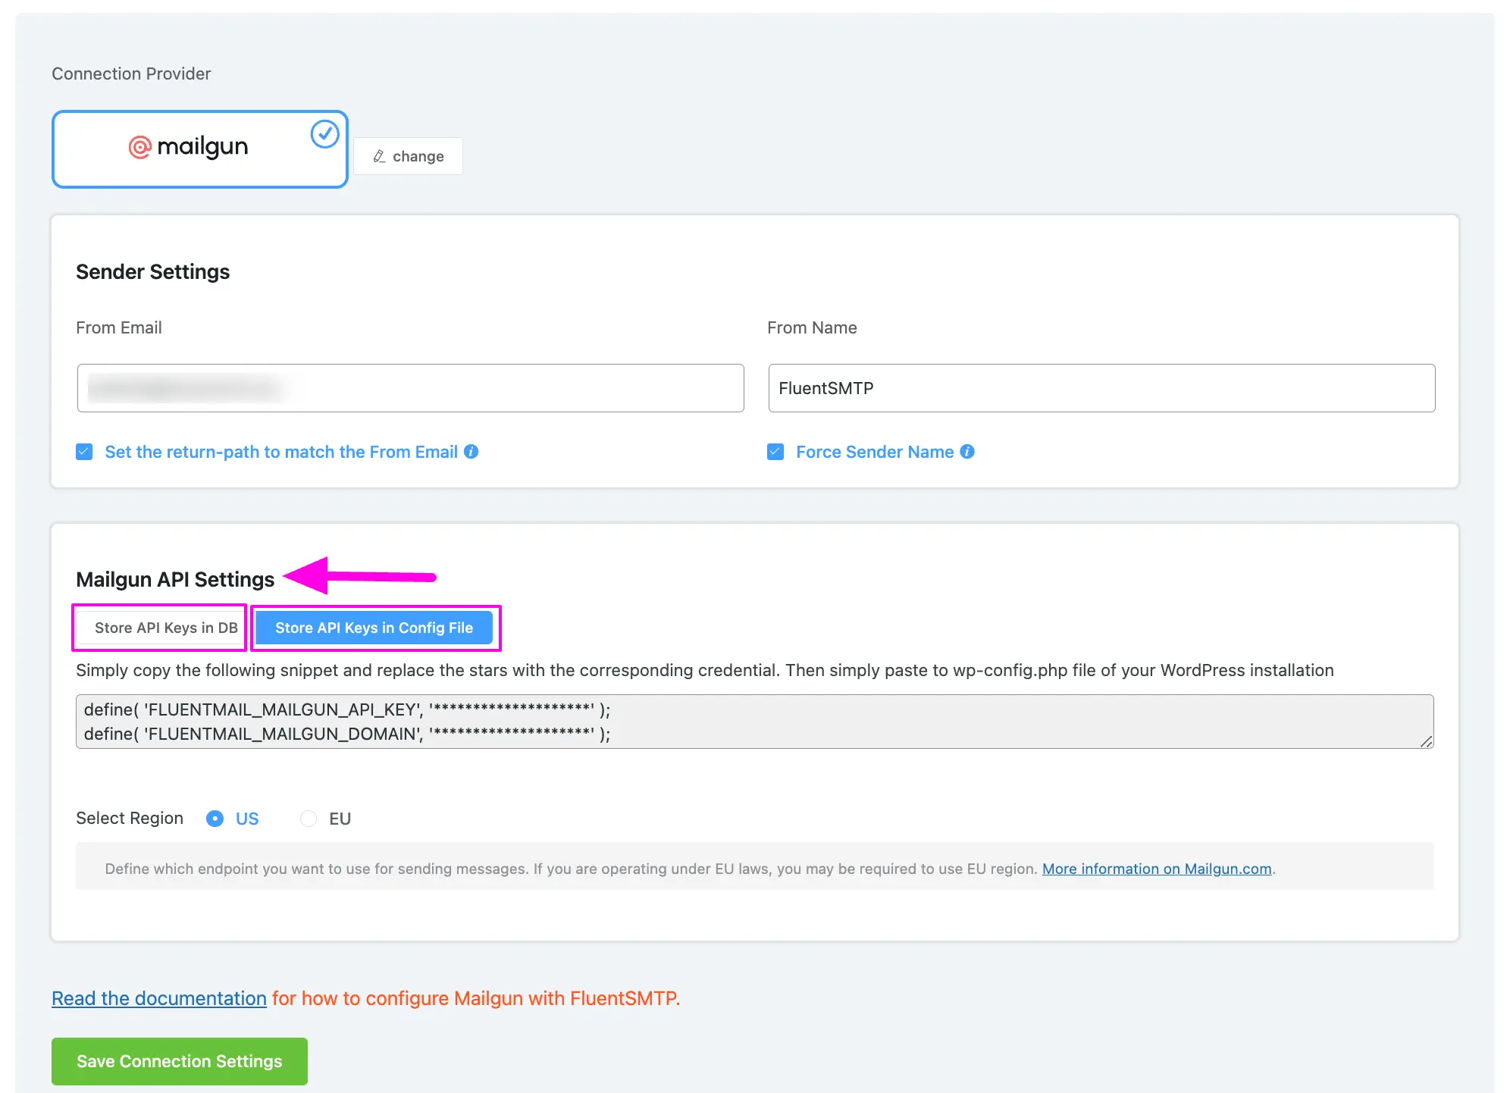
Task: Click the info icon beside Force Sender Name
Action: [x=967, y=452]
